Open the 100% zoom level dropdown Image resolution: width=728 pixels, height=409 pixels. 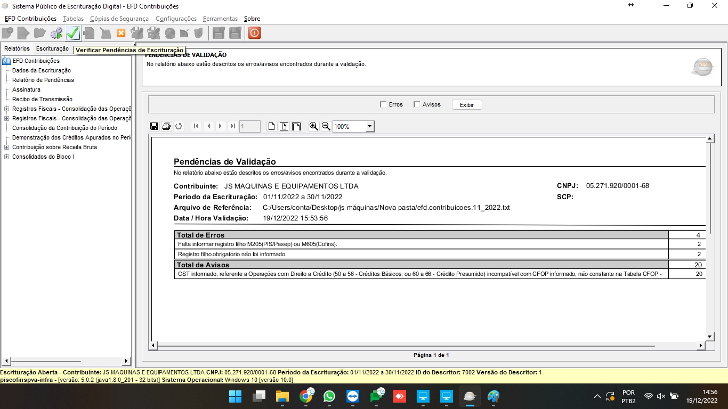[x=369, y=127]
